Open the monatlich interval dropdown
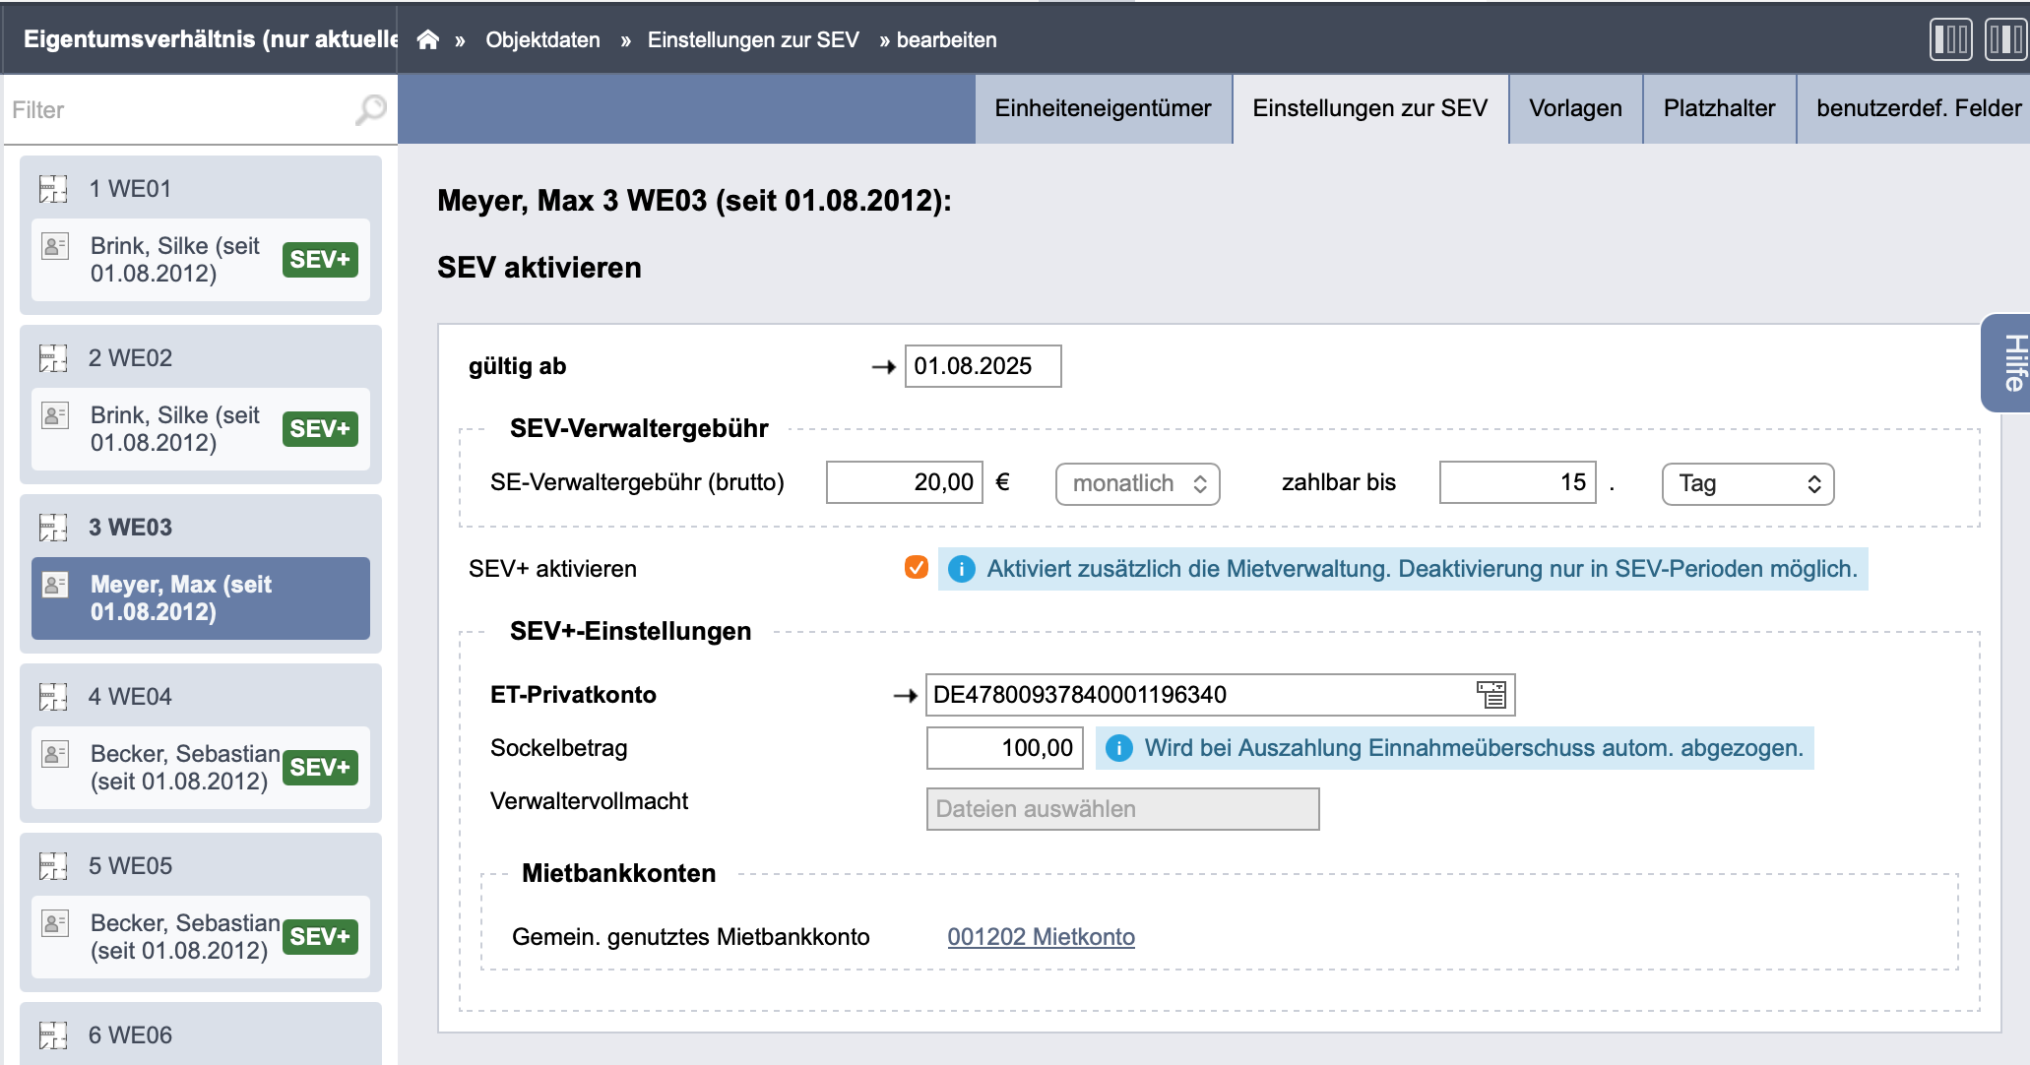 [1138, 483]
